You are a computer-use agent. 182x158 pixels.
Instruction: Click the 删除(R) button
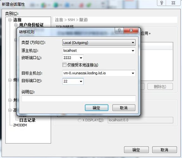pos(160,87)
